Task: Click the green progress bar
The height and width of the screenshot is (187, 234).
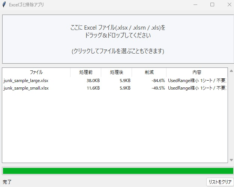Action: click(118, 171)
